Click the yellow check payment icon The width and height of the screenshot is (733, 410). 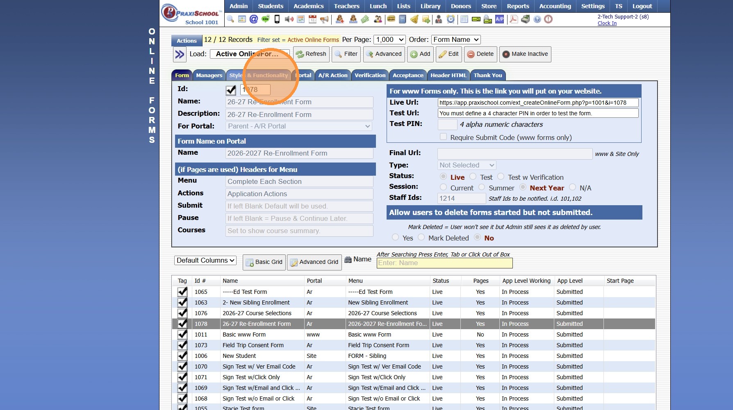click(476, 19)
